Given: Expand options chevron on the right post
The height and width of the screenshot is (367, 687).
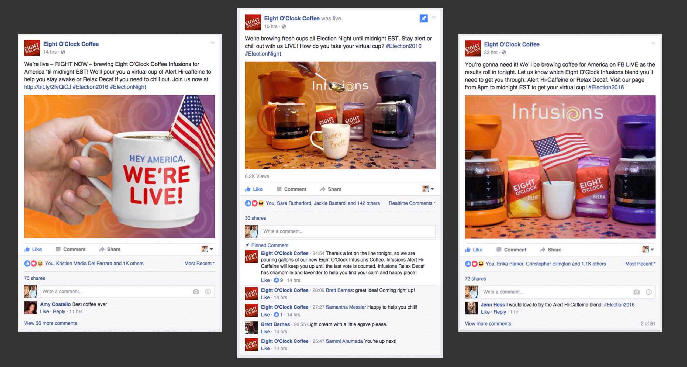Looking at the screenshot, I should click(x=654, y=43).
